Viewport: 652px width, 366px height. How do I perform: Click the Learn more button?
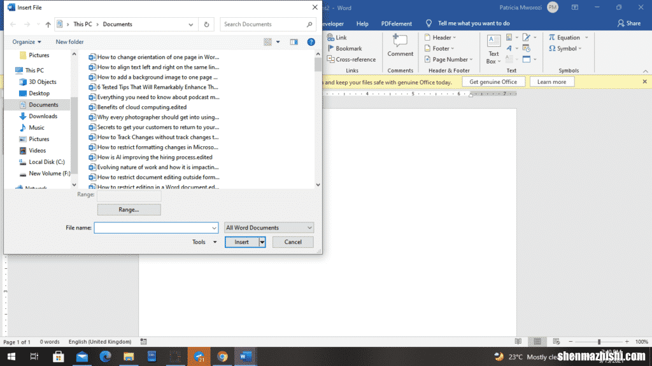[551, 82]
